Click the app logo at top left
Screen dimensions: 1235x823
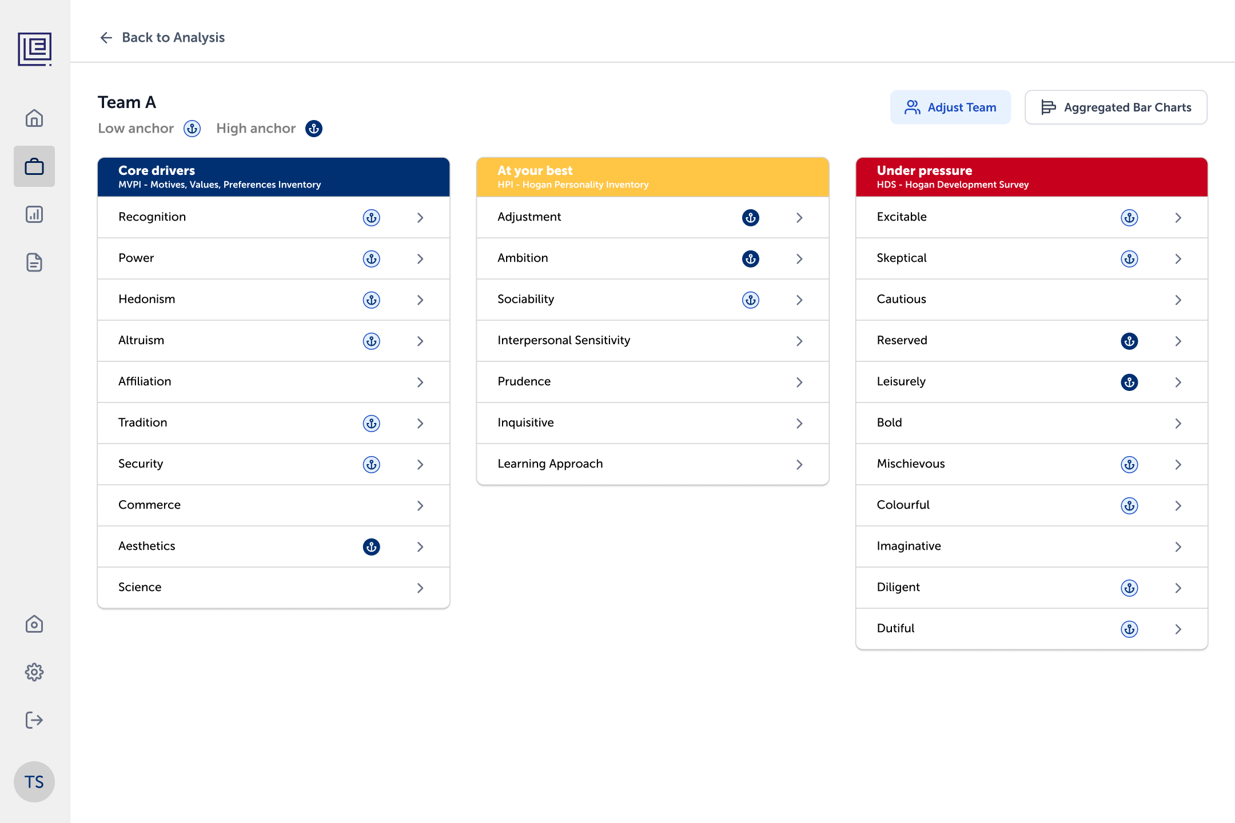pyautogui.click(x=34, y=49)
